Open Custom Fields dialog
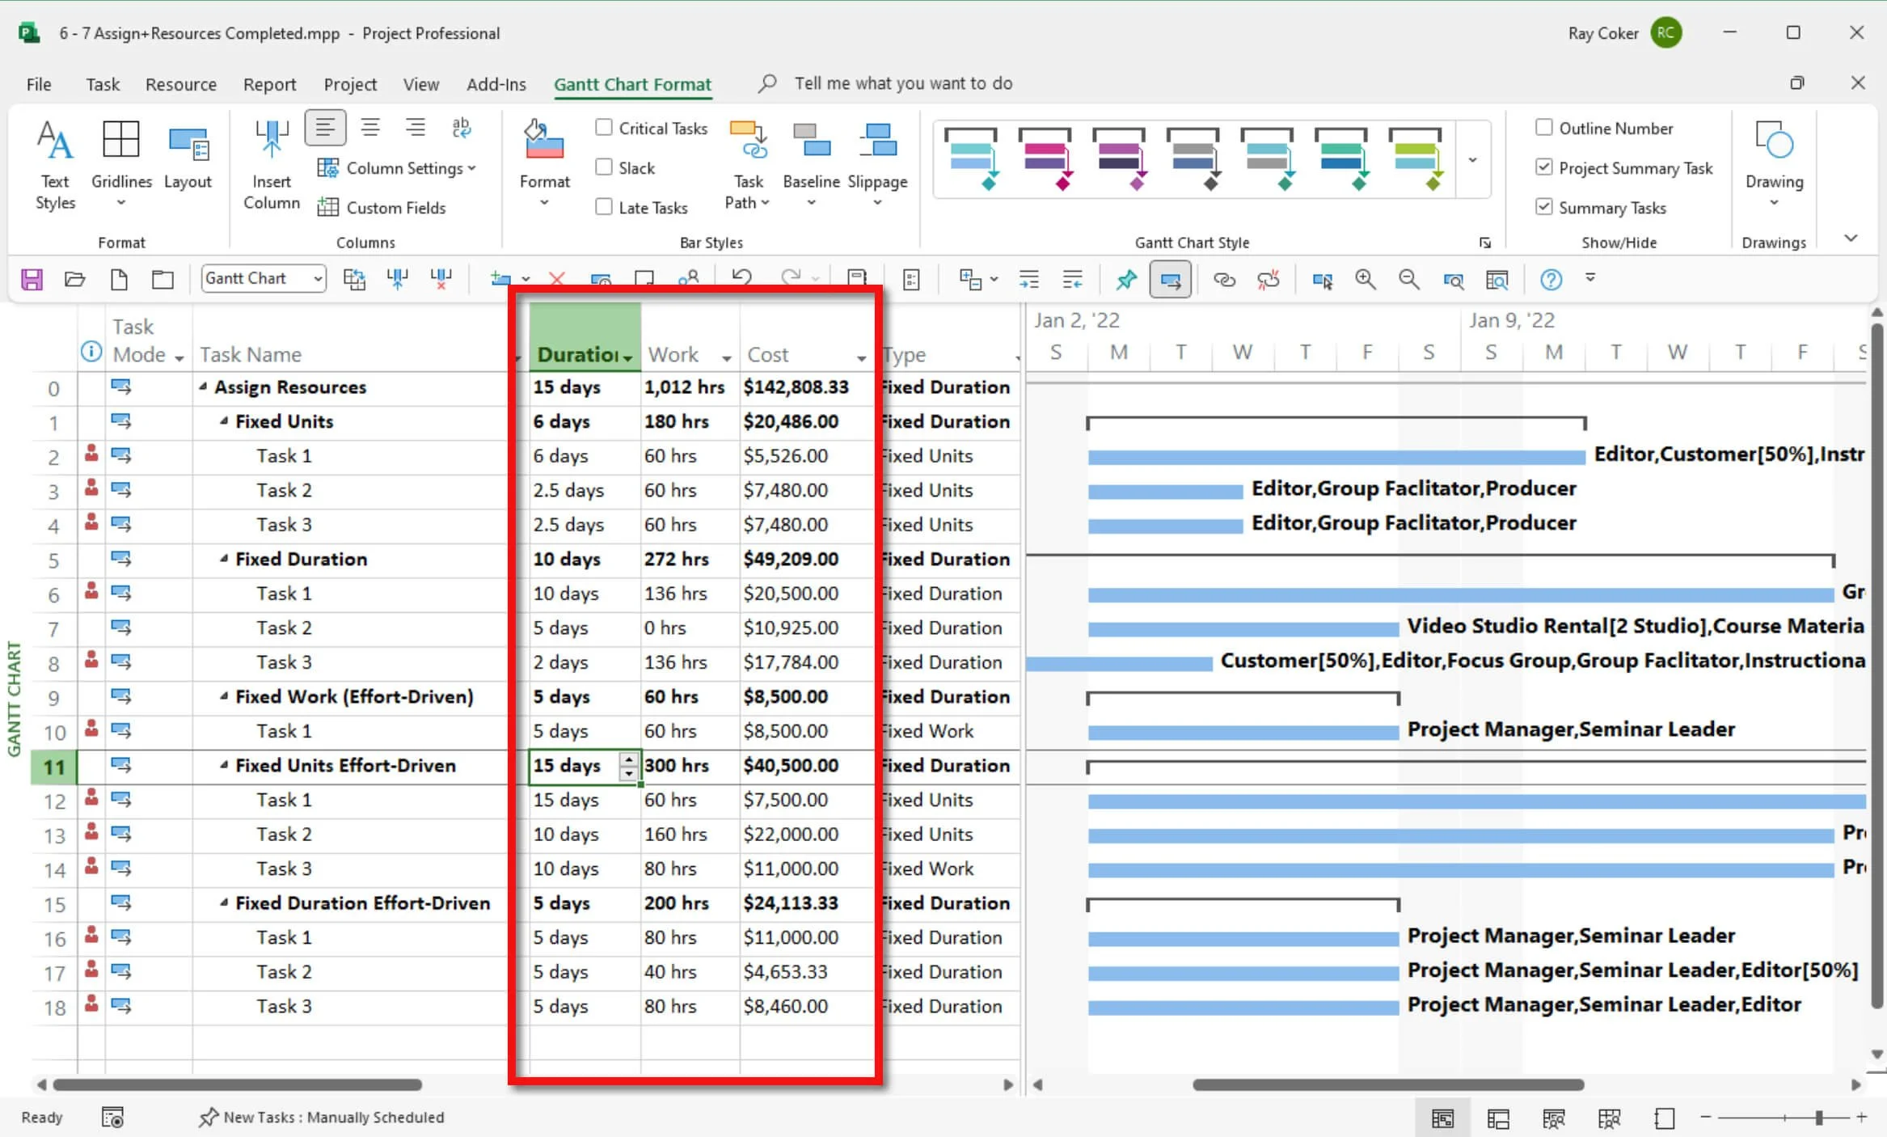This screenshot has width=1887, height=1137. coord(381,208)
